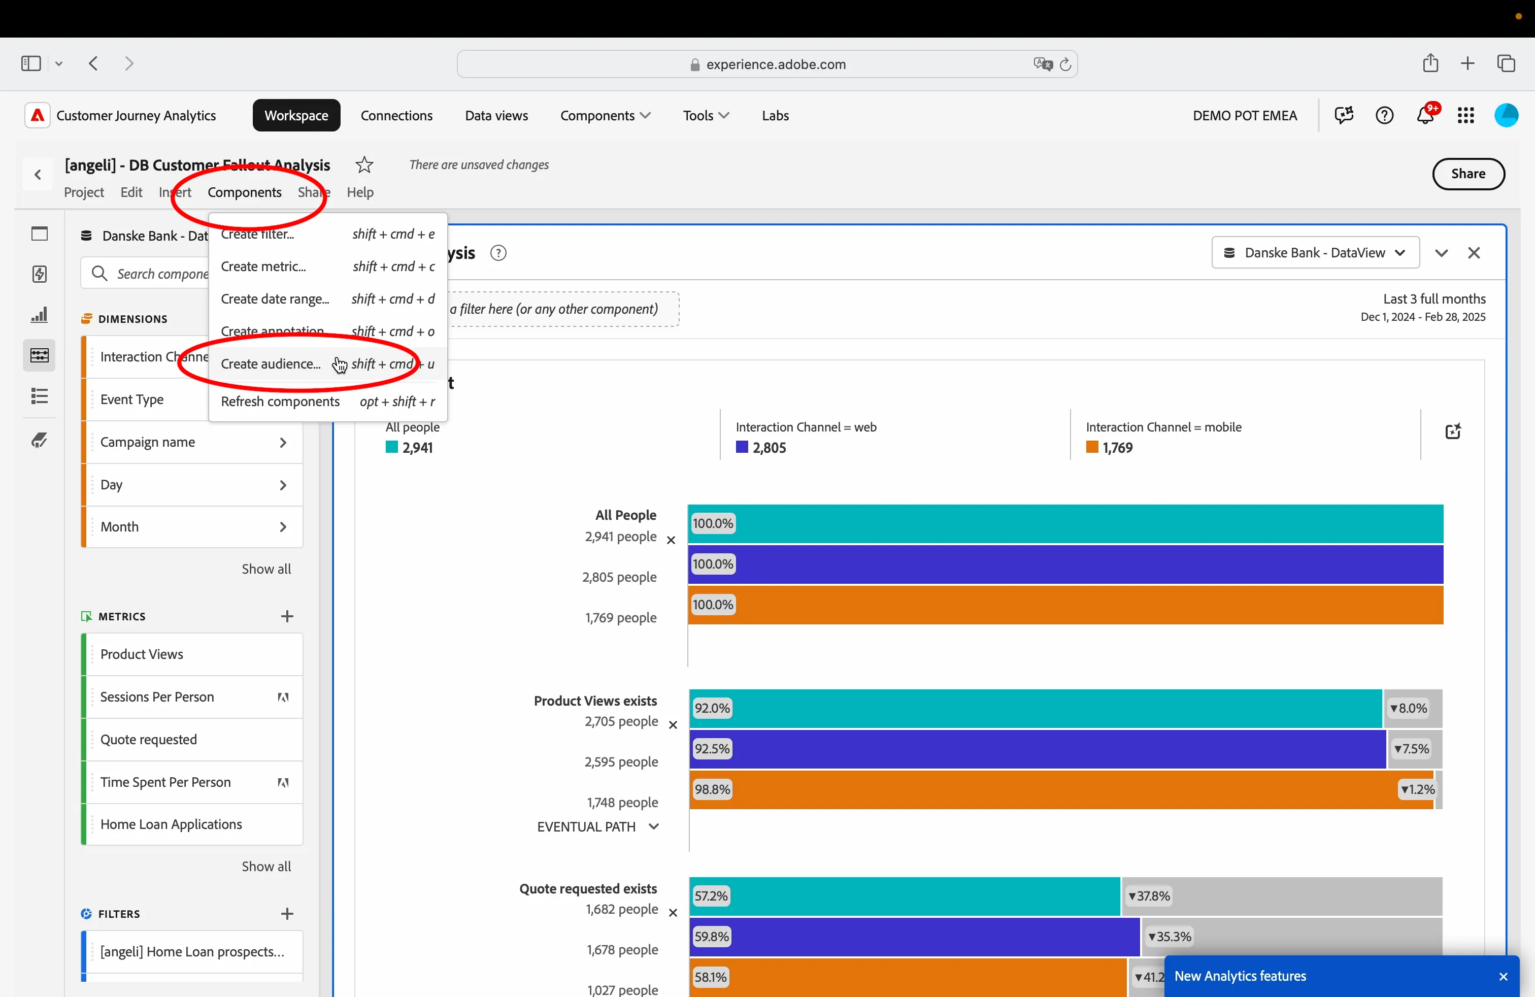
Task: Click the Quick Insights lightning rail icon
Action: [x=40, y=274]
